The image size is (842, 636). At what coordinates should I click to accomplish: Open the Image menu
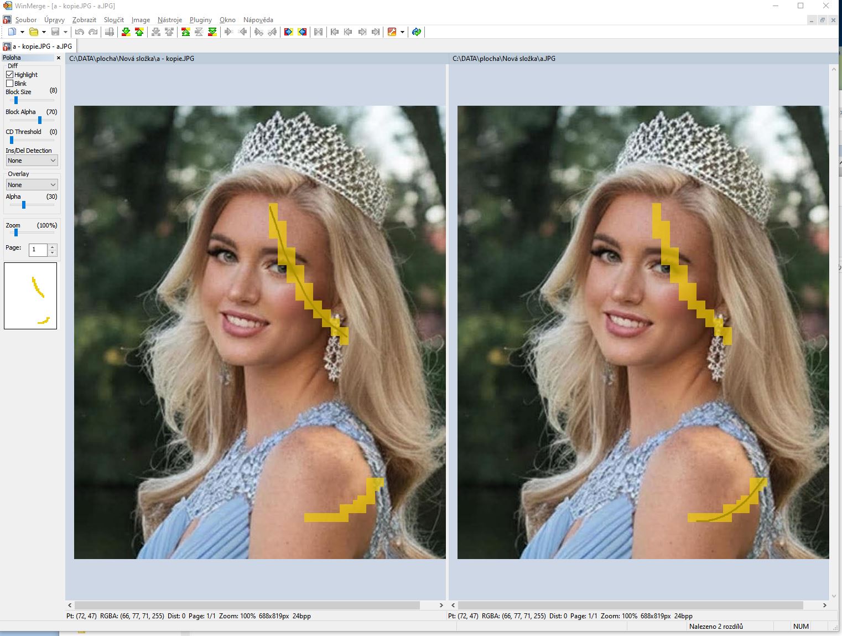click(141, 20)
